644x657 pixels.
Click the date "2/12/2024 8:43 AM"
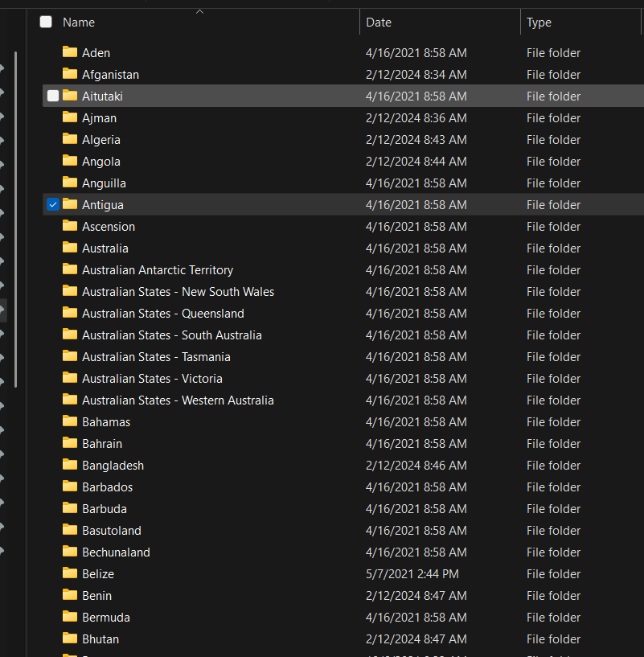(416, 140)
